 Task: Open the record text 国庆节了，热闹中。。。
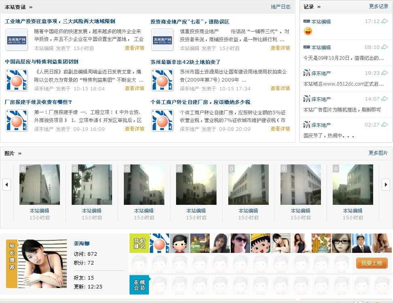(329, 136)
